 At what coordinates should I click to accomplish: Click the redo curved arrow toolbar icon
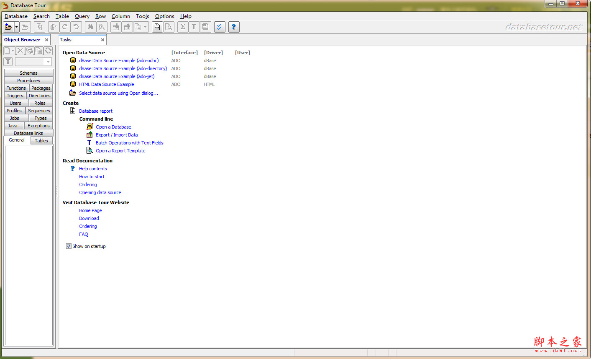[65, 27]
